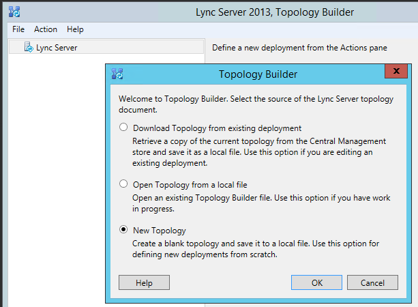The height and width of the screenshot is (307, 418).
Task: Confirm with the OK button
Action: click(x=316, y=282)
